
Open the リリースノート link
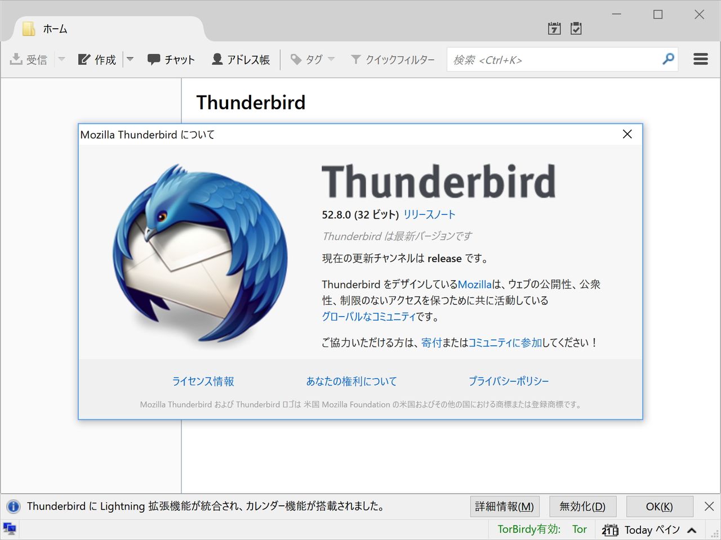coord(429,214)
